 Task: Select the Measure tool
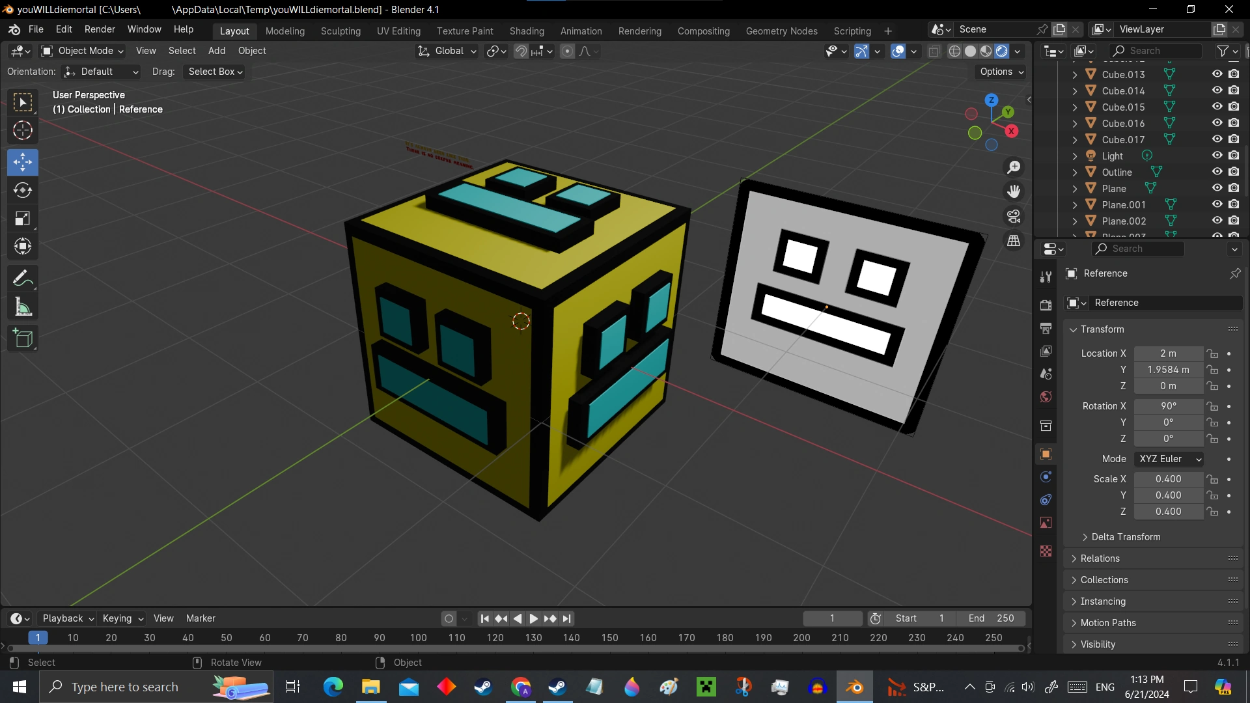[23, 307]
